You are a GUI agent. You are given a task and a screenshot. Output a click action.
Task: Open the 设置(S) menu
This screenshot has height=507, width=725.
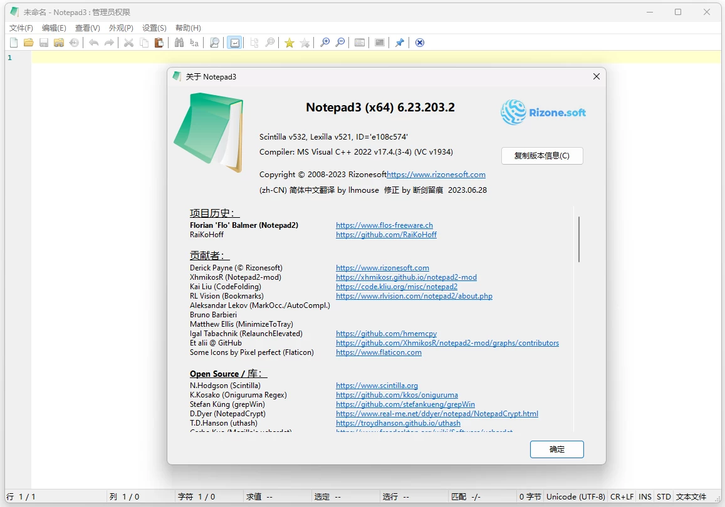point(154,28)
